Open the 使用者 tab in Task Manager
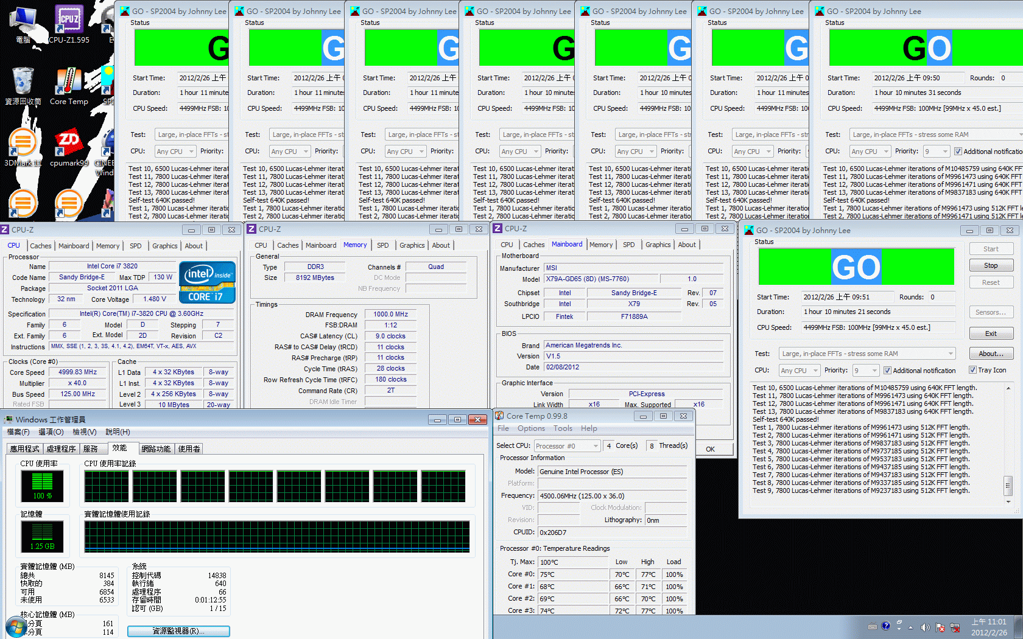1023x639 pixels. click(189, 449)
